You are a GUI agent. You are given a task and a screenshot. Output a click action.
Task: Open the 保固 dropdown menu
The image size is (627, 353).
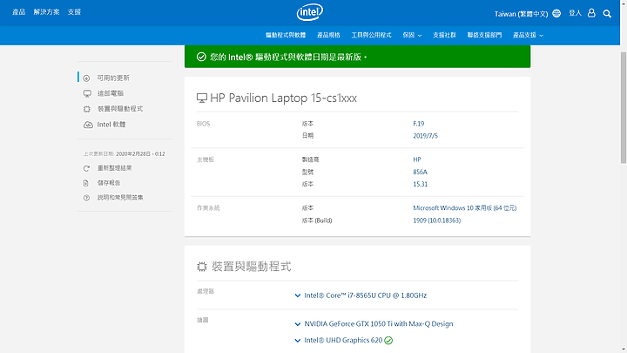(x=412, y=35)
